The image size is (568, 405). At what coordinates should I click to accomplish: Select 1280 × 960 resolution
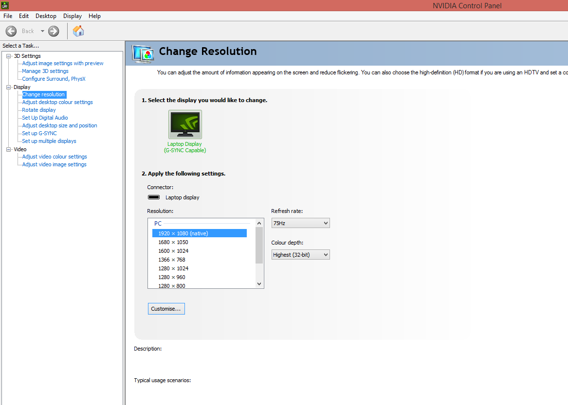tap(172, 277)
